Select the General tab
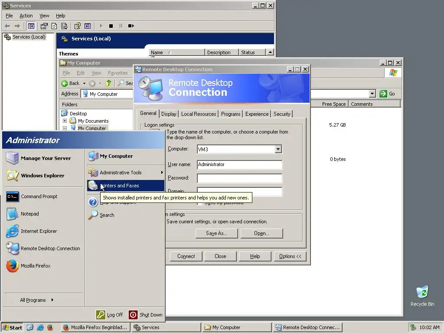 coord(148,113)
